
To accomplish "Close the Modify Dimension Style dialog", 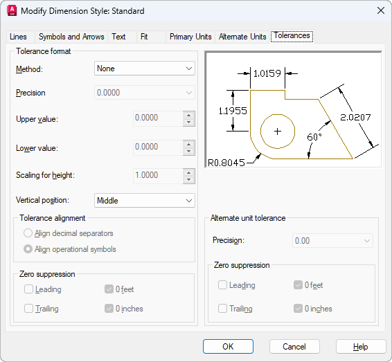I will (x=381, y=10).
